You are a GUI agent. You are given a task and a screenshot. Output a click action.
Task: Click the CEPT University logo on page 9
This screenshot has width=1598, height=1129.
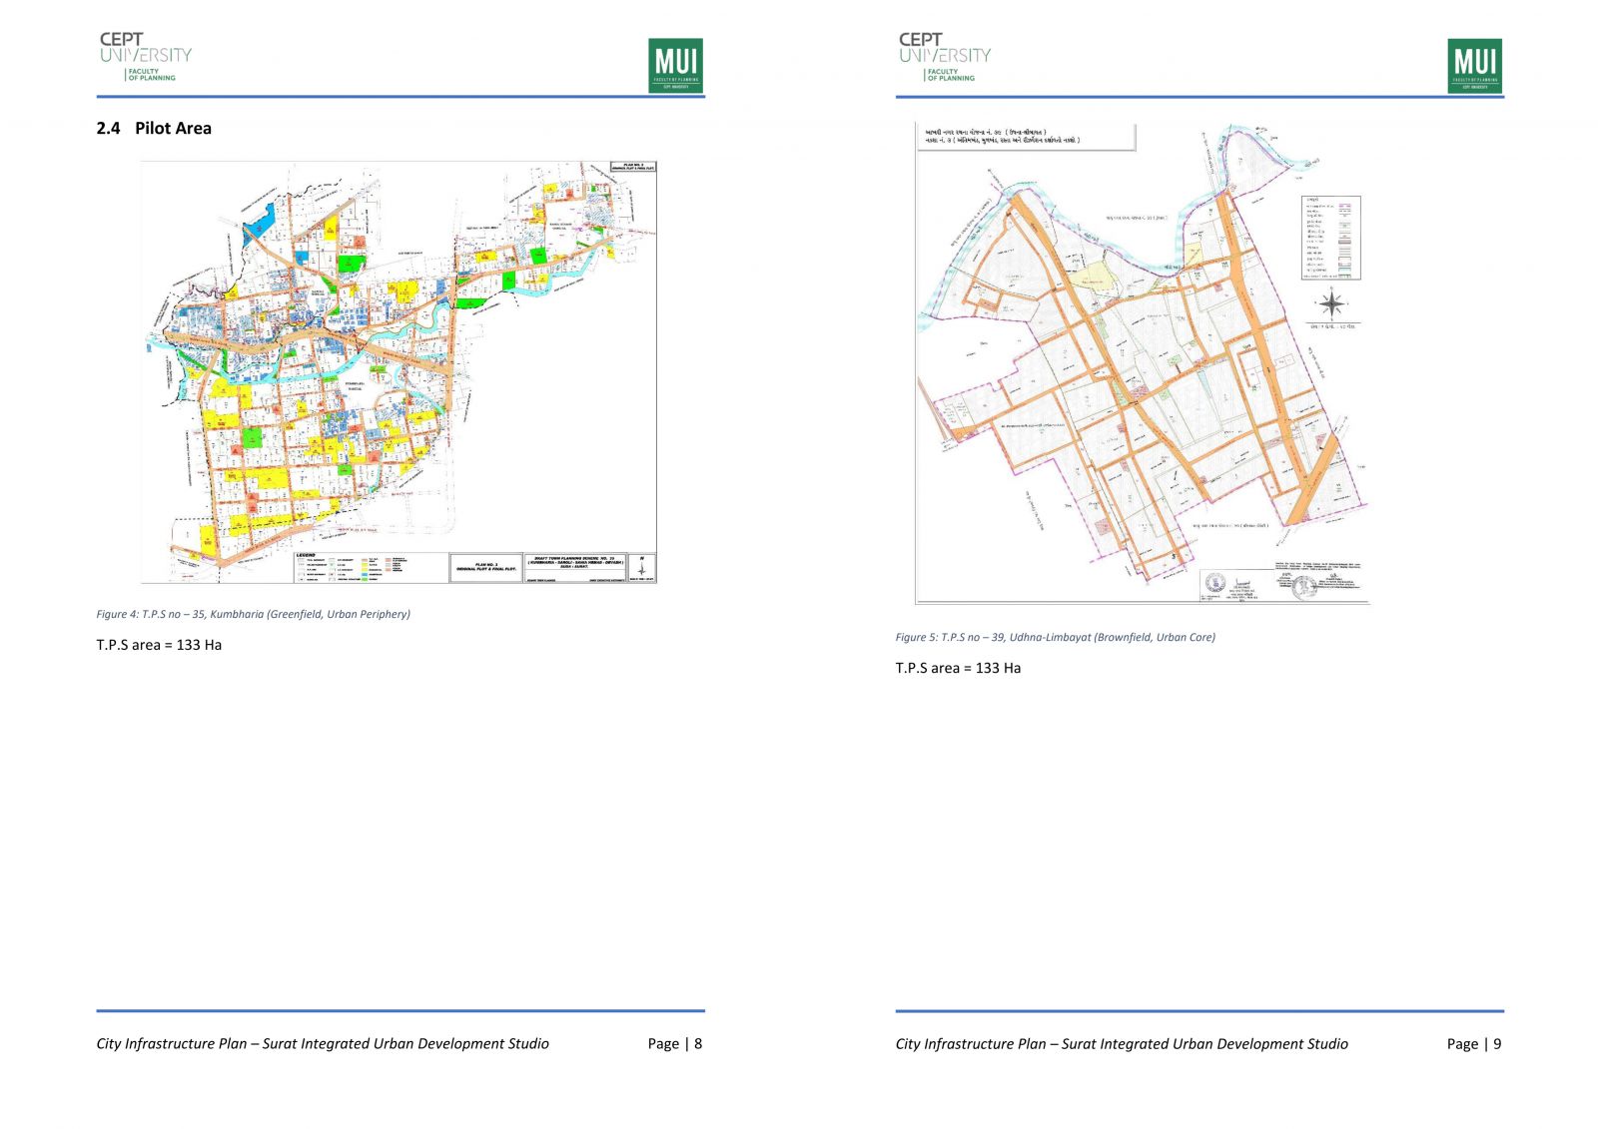click(x=944, y=57)
